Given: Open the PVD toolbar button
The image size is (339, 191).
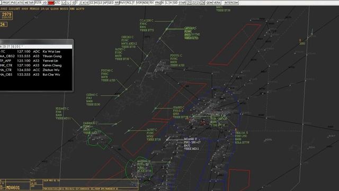Looking at the screenshot, I should (13, 3).
